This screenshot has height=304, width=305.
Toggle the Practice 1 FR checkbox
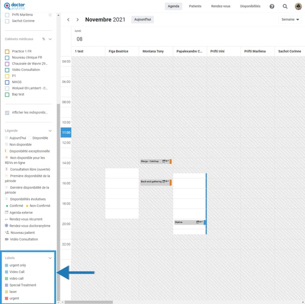tap(7, 51)
